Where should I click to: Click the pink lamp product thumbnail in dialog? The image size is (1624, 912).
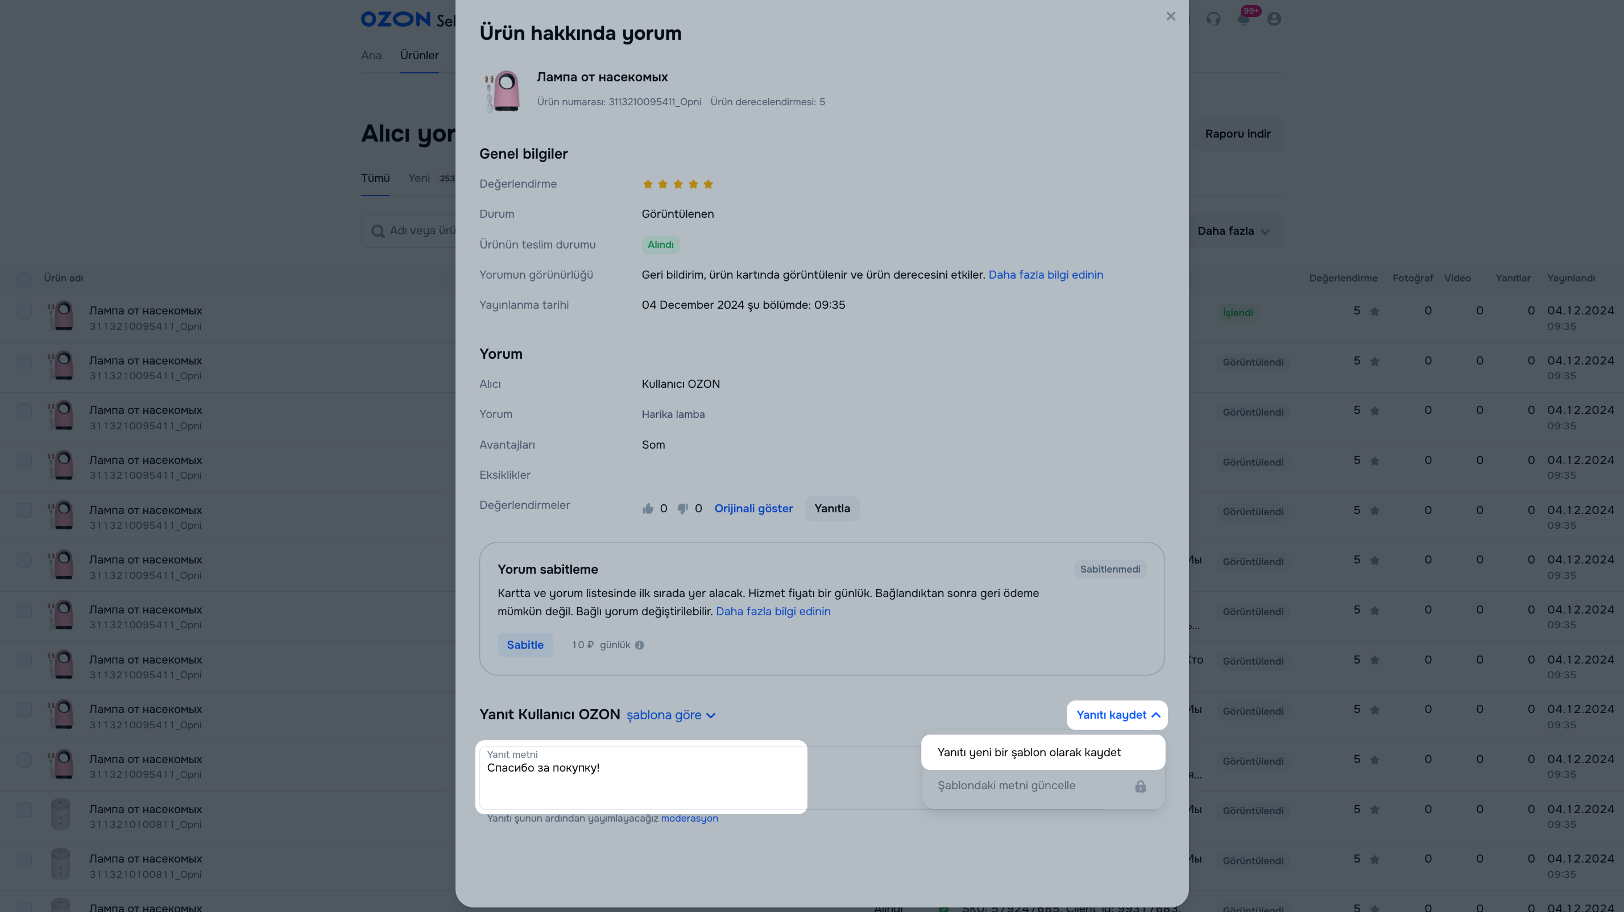tap(503, 91)
